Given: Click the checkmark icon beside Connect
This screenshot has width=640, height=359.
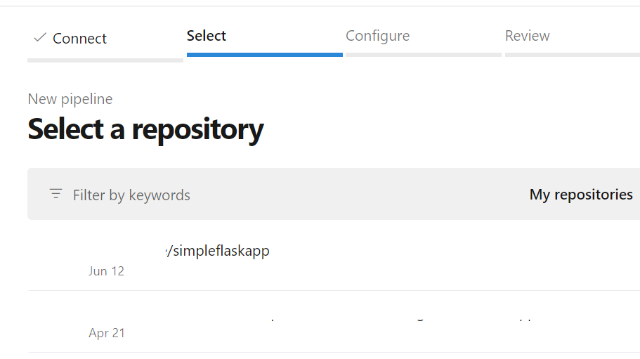Looking at the screenshot, I should [x=40, y=38].
